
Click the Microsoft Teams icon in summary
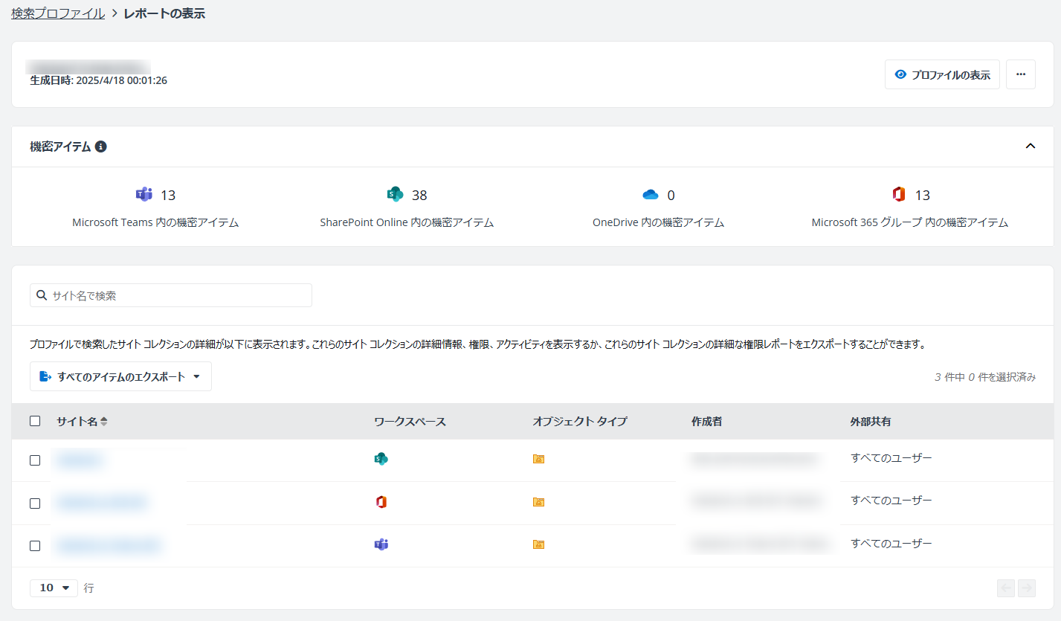pos(143,195)
